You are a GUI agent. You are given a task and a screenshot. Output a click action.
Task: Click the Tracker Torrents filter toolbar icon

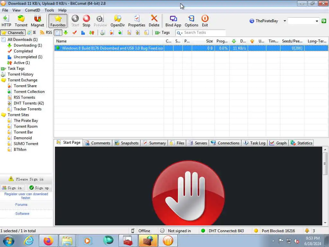(146, 32)
